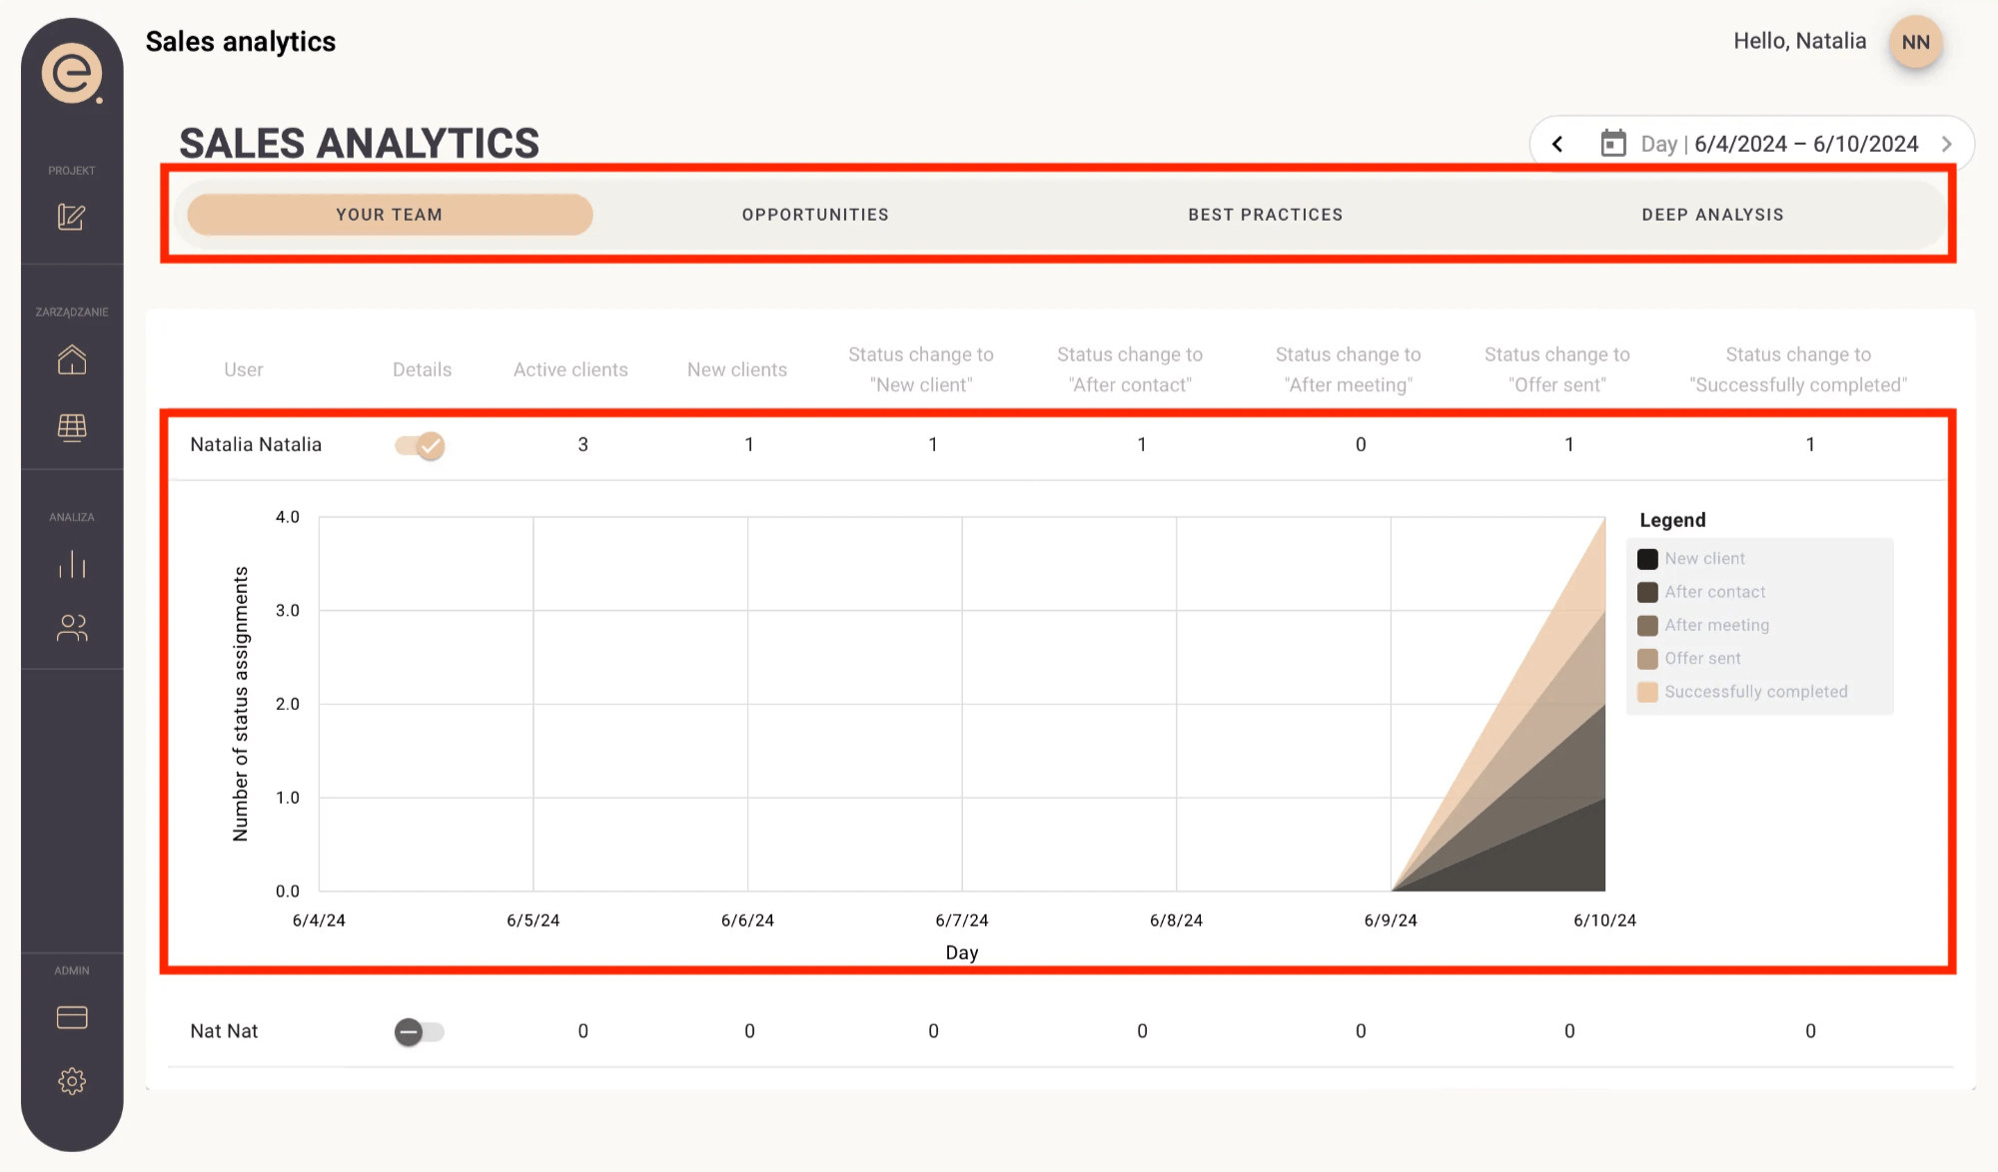
Task: Click Natalia's After meeting value 0
Action: pyautogui.click(x=1361, y=445)
